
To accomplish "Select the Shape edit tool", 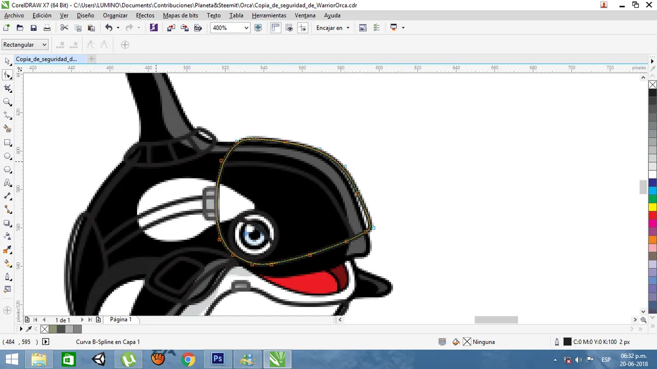I will click(x=8, y=75).
